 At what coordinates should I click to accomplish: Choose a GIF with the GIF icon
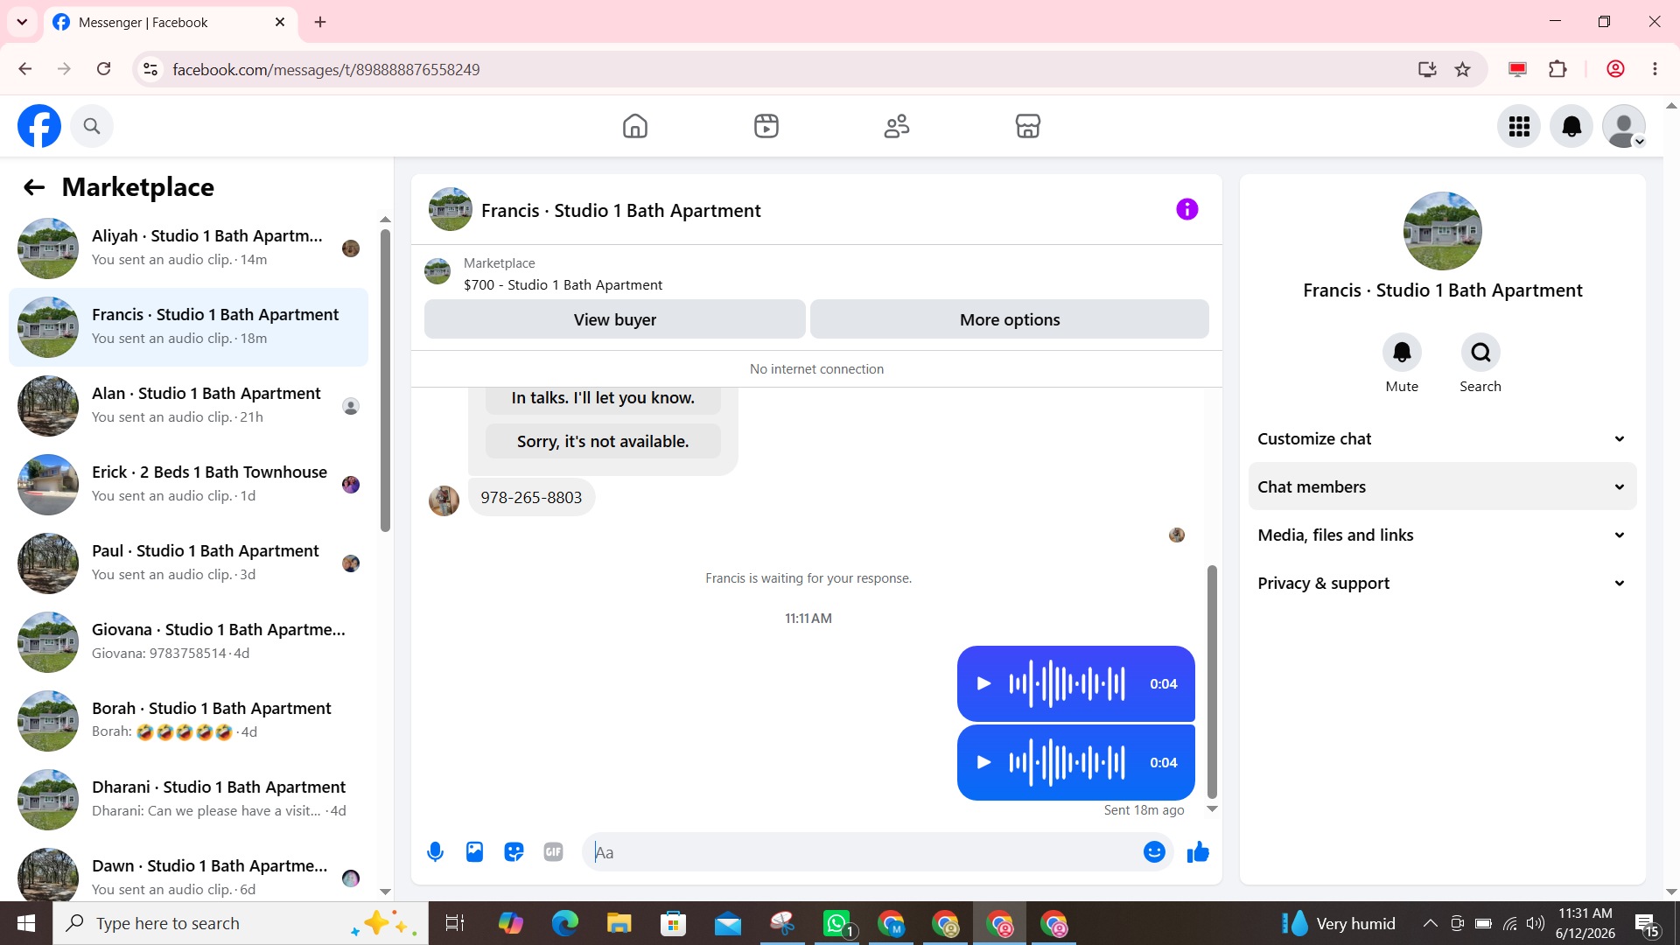click(553, 851)
